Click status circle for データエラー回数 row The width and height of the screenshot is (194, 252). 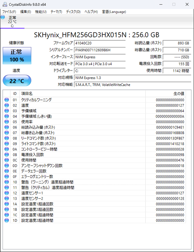click(7, 171)
